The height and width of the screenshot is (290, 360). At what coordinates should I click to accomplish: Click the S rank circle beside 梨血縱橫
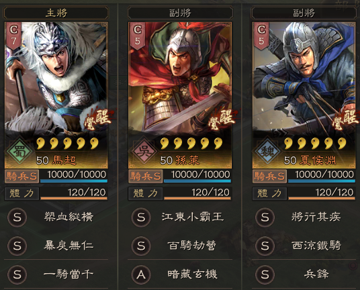(x=17, y=217)
